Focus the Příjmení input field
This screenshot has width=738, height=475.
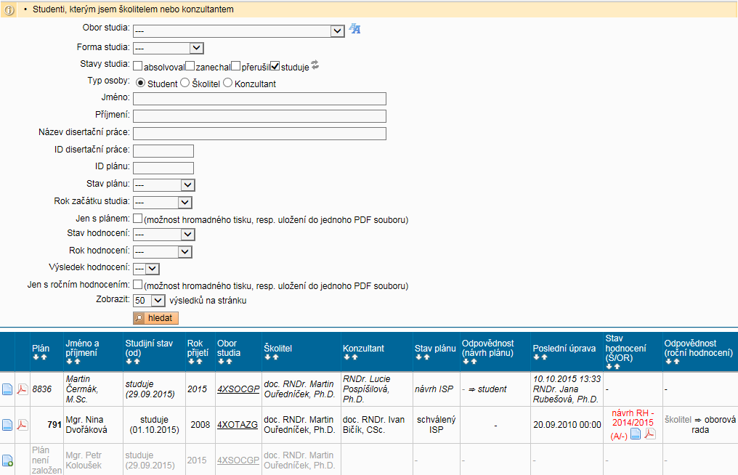259,116
